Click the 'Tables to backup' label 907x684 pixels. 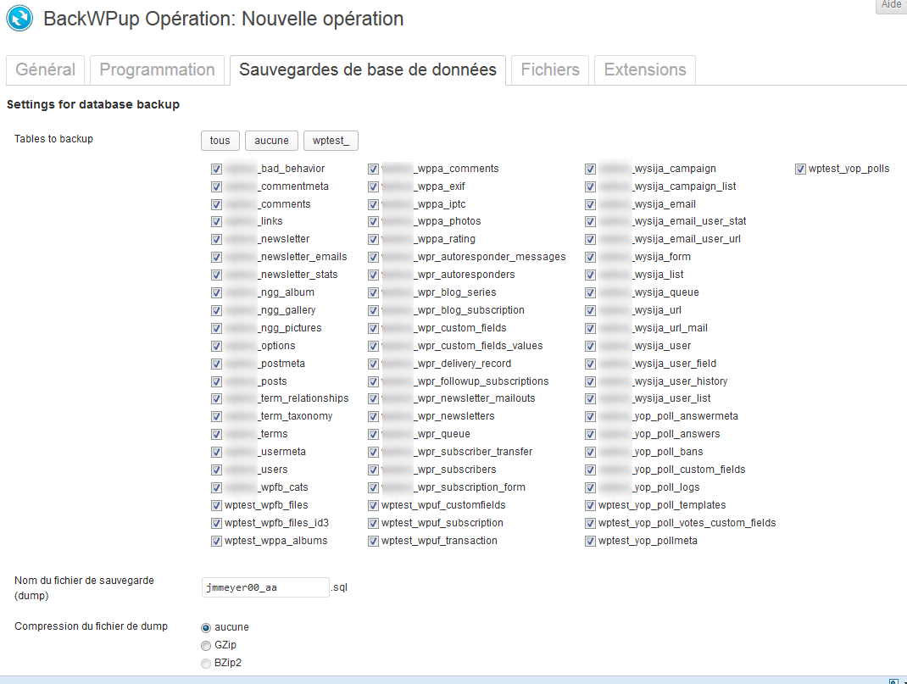pos(53,139)
